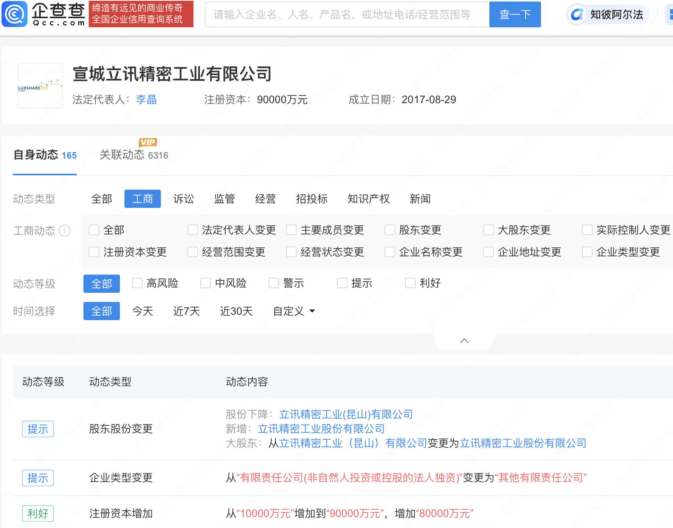Select the 诉讼 type filter
This screenshot has height=528, width=673.
click(x=184, y=199)
